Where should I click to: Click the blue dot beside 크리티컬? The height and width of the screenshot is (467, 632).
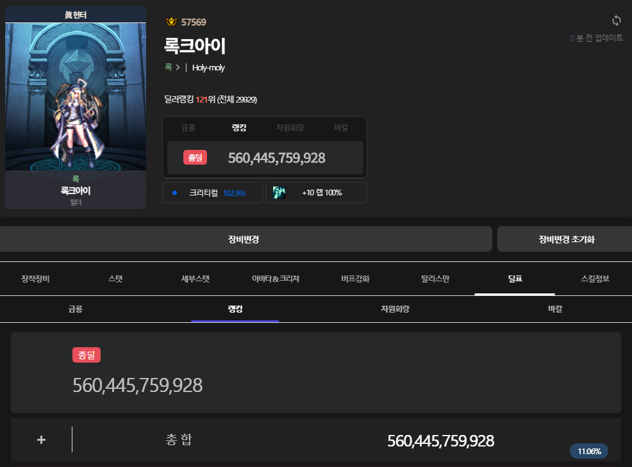click(174, 193)
